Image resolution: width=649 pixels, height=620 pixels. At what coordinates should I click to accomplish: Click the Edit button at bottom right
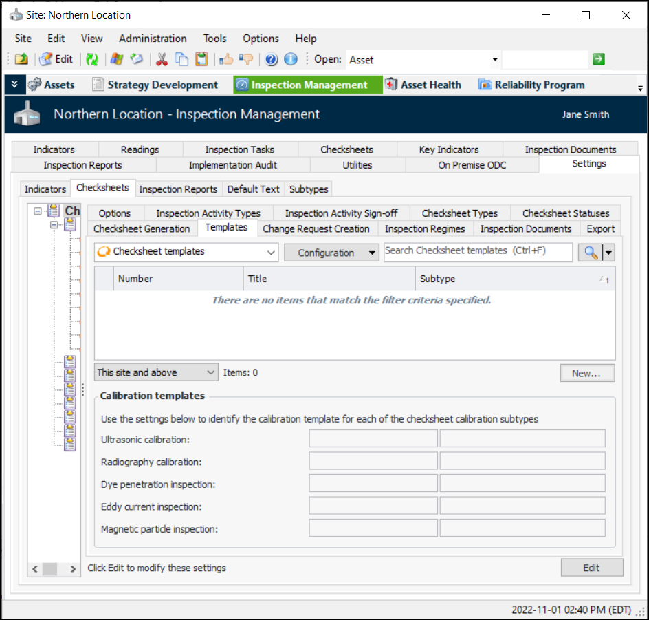pos(591,568)
